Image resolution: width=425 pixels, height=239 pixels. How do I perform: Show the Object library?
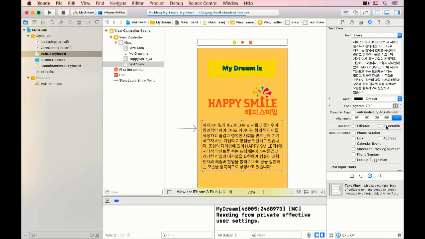(370, 176)
